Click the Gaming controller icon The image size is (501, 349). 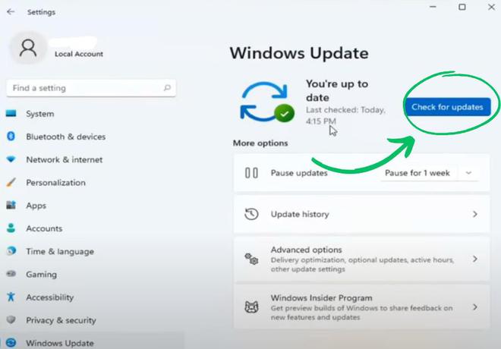(11, 274)
